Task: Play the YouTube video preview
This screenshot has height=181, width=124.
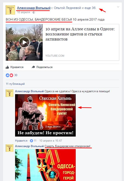Action: (24, 42)
